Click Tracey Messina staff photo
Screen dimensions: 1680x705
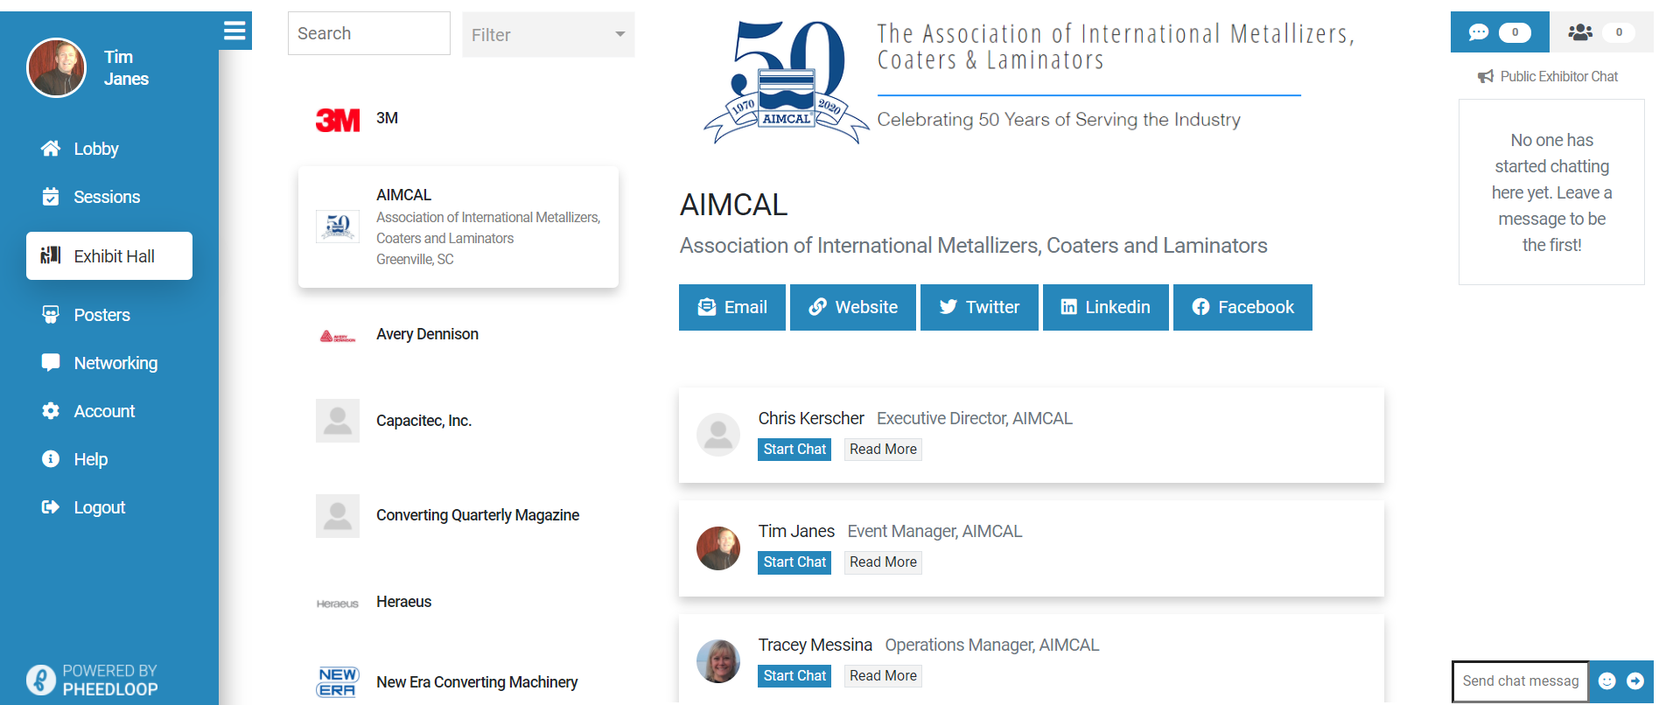pos(718,661)
